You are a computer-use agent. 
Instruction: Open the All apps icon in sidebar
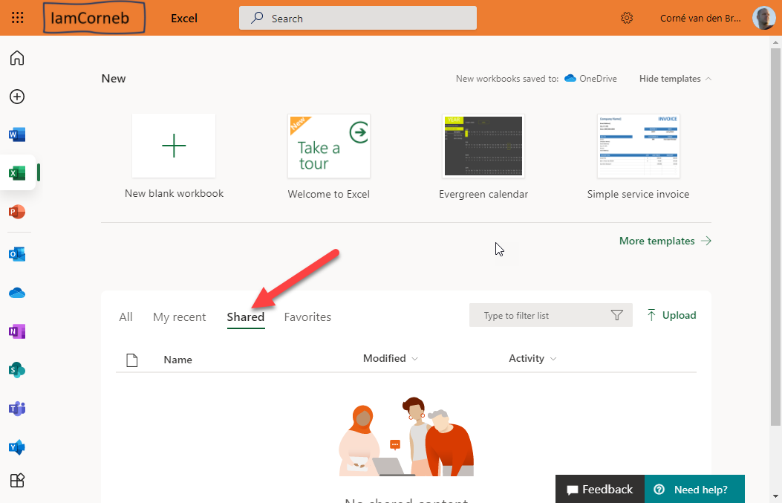(17, 481)
